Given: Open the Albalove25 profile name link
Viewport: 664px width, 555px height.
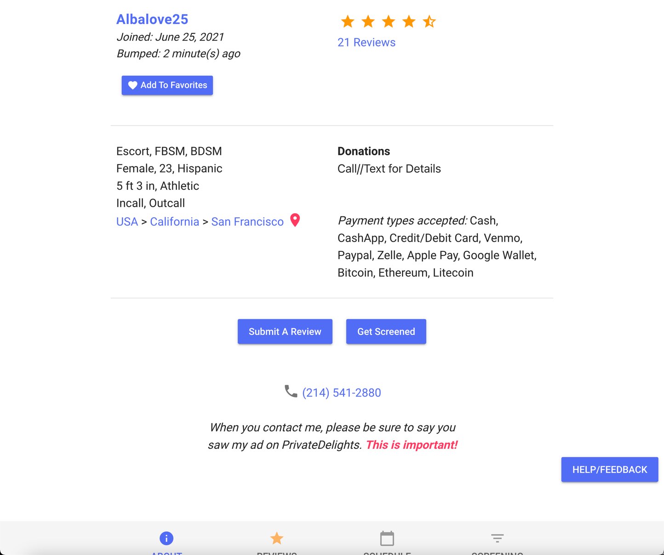Looking at the screenshot, I should pos(152,19).
